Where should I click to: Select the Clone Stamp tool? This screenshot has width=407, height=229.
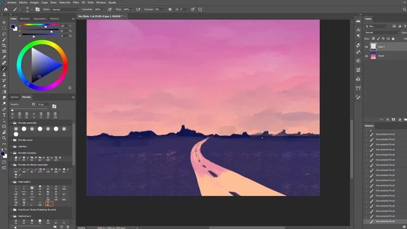[x=4, y=74]
